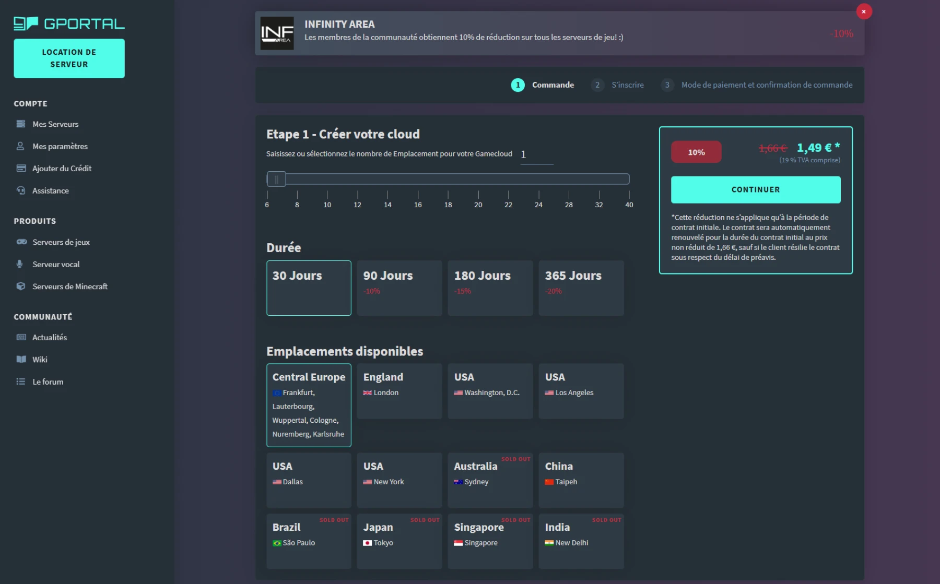Screen dimensions: 940x584
Task: Choose China Taipeh location card
Action: pyautogui.click(x=581, y=480)
